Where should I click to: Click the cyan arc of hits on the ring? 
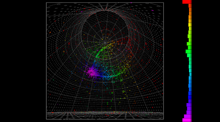(111, 76)
